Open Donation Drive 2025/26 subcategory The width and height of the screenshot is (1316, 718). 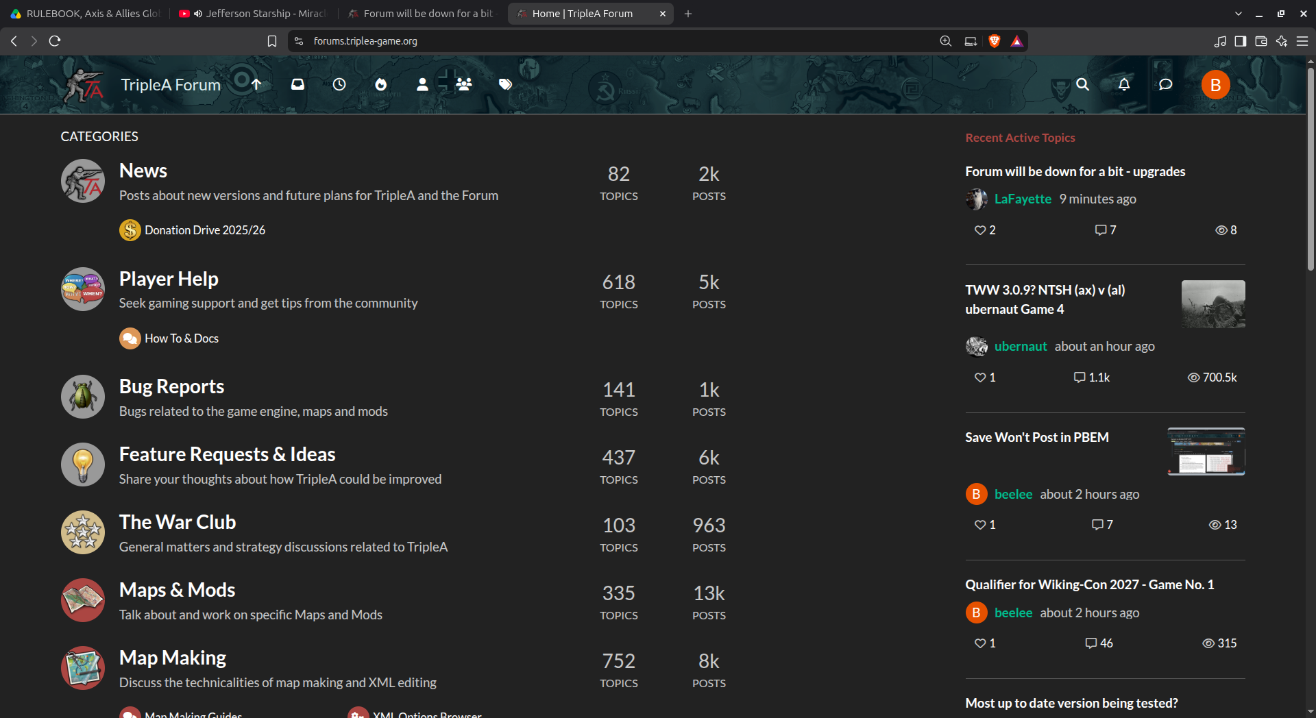tap(205, 230)
